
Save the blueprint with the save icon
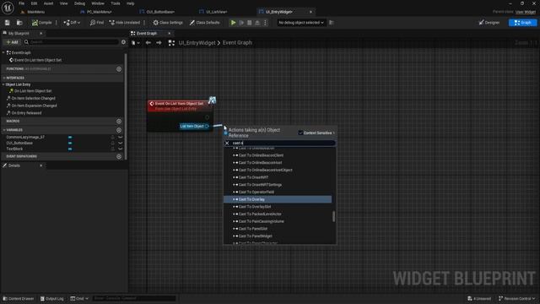[8, 23]
